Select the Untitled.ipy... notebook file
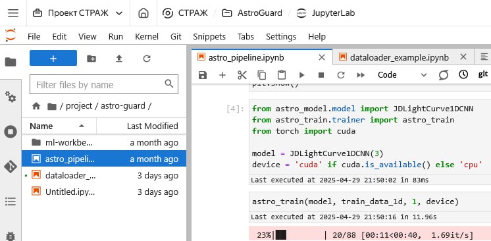The width and height of the screenshot is (491, 241). pos(104,192)
